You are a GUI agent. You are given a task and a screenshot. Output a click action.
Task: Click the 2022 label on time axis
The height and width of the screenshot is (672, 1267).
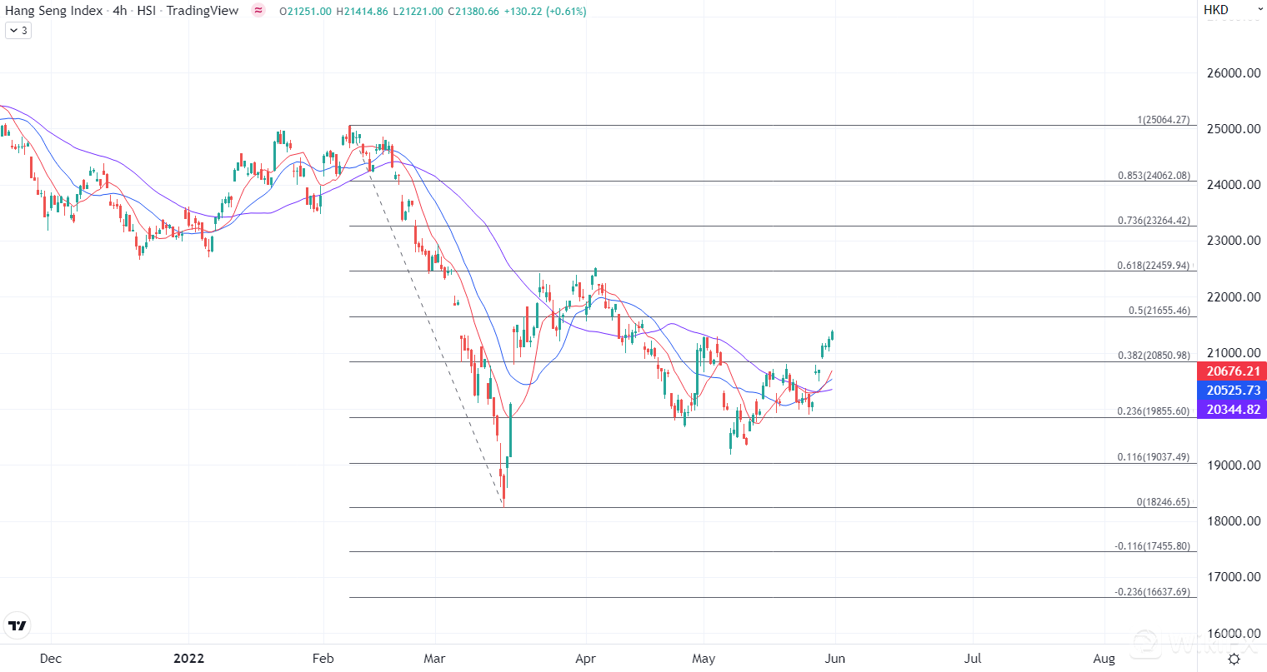click(x=188, y=659)
